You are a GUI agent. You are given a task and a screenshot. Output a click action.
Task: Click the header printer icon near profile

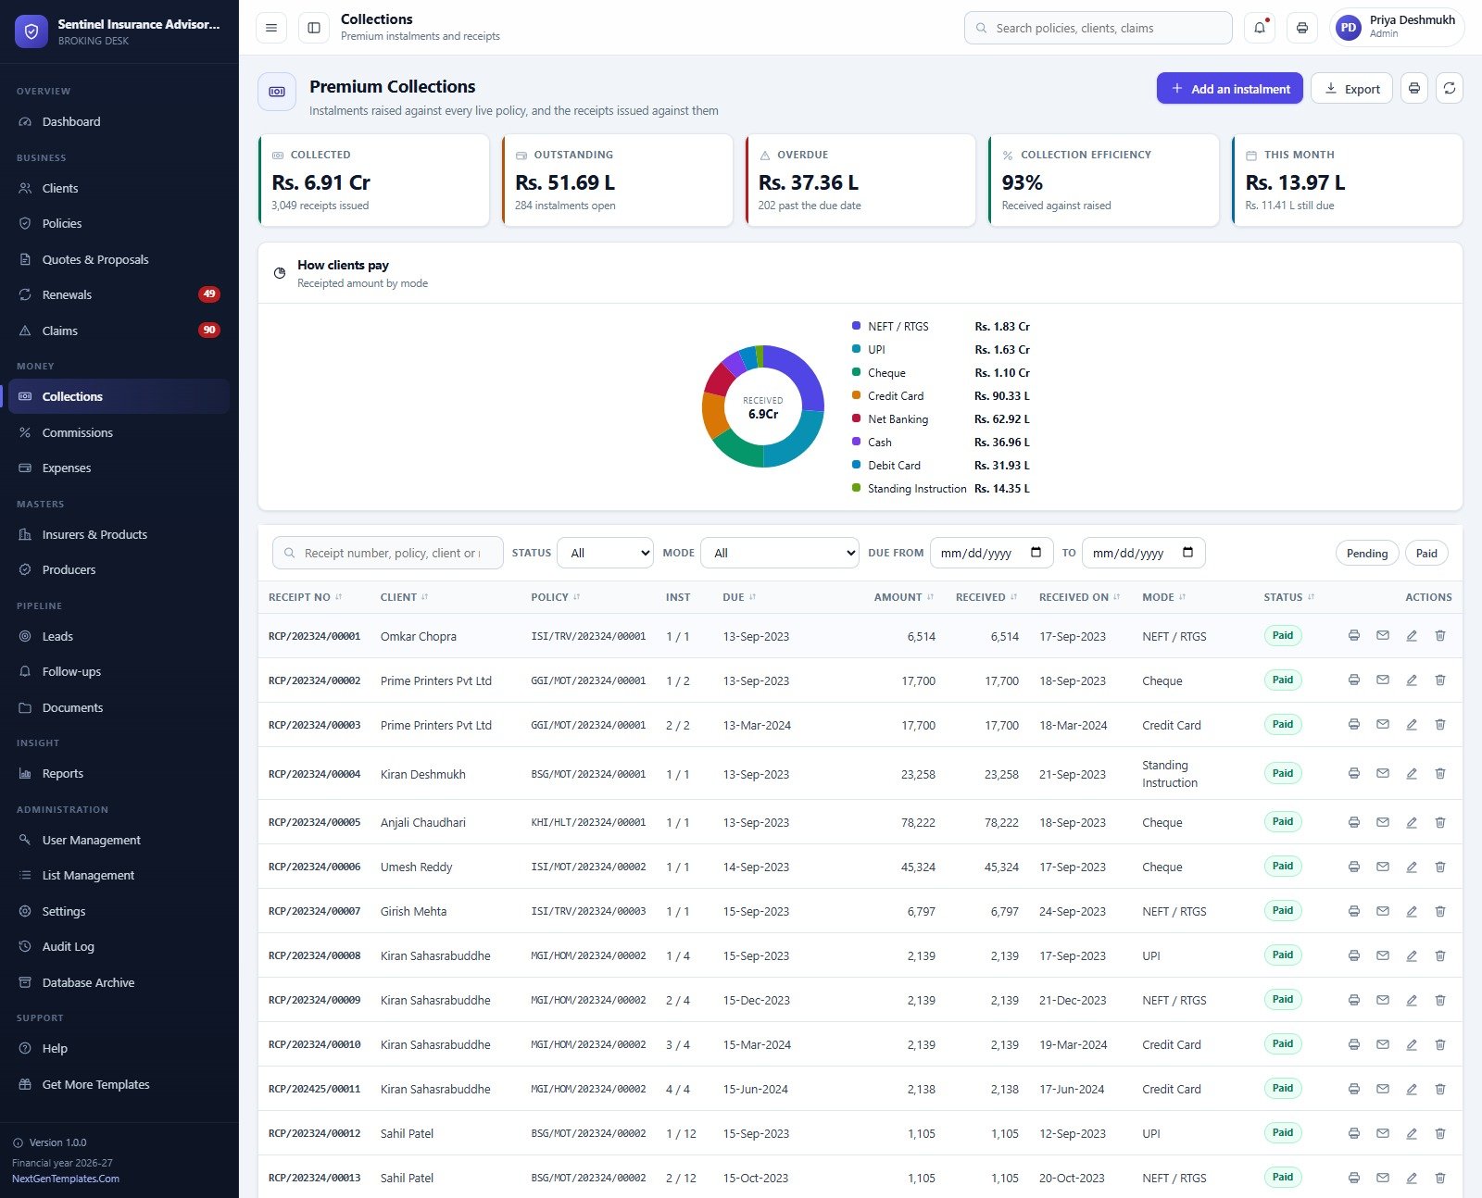coord(1302,28)
